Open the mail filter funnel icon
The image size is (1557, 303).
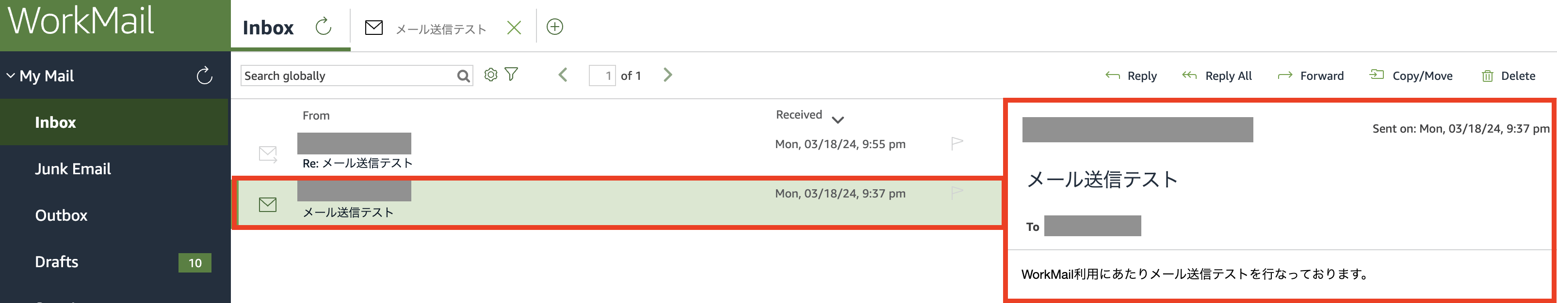(x=511, y=74)
